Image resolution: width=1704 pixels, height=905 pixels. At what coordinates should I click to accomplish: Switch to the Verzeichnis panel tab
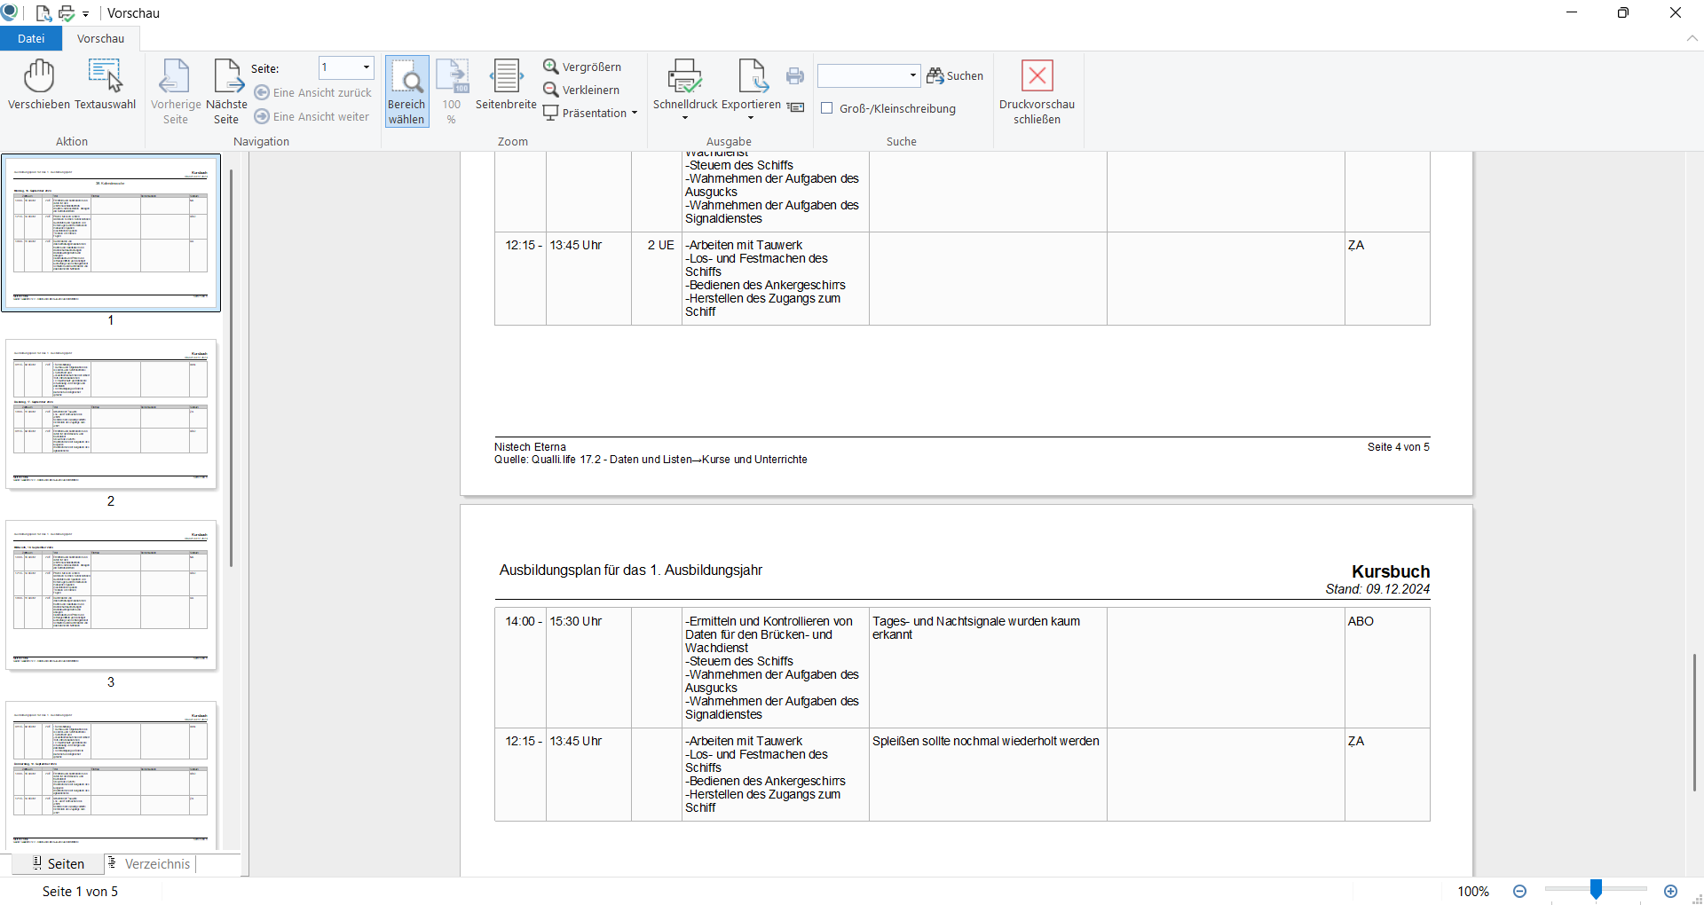pyautogui.click(x=149, y=864)
